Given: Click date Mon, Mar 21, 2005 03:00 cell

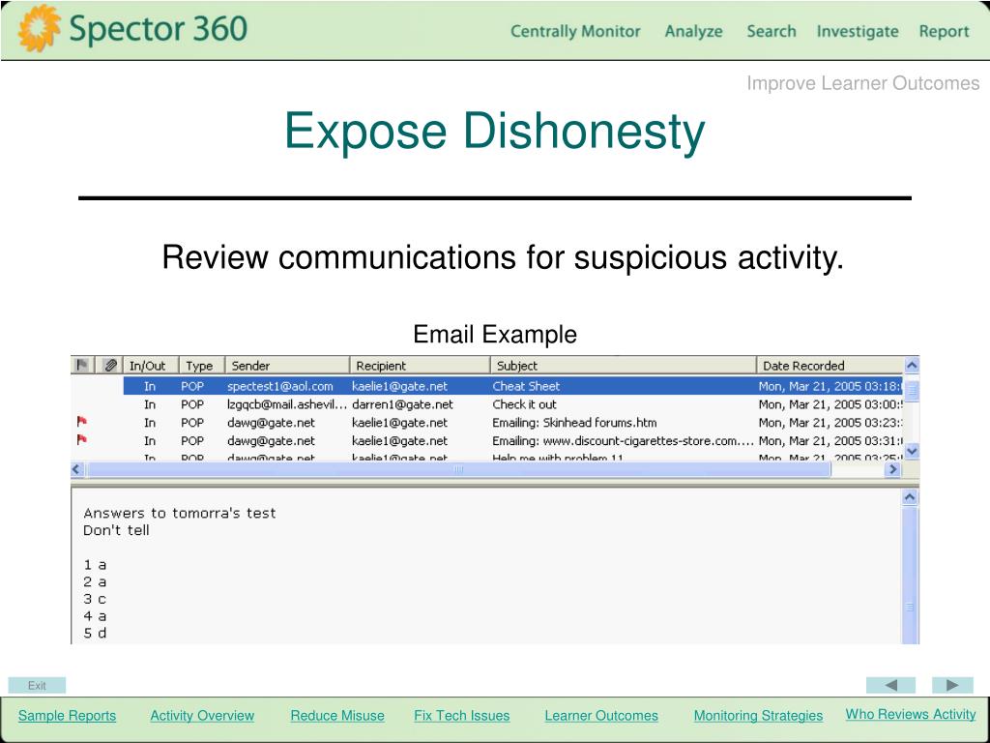Looking at the screenshot, I should coord(830,404).
